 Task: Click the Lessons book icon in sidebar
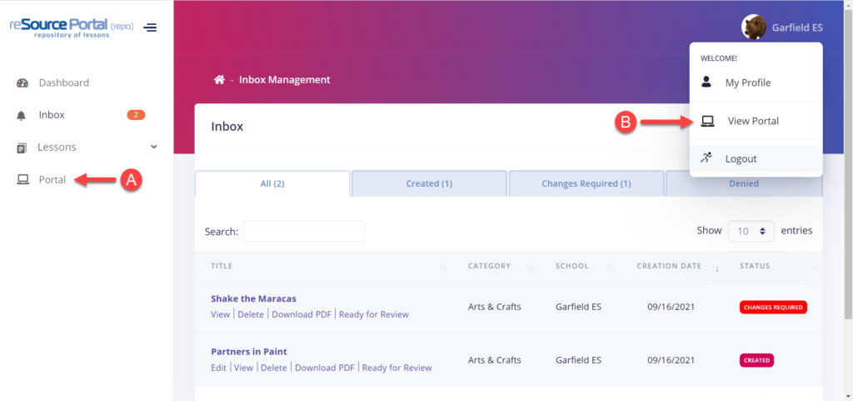coord(22,148)
